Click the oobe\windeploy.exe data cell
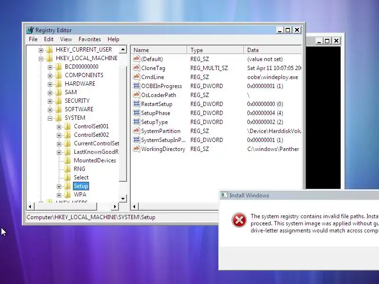The height and width of the screenshot is (284, 379). coord(273,77)
